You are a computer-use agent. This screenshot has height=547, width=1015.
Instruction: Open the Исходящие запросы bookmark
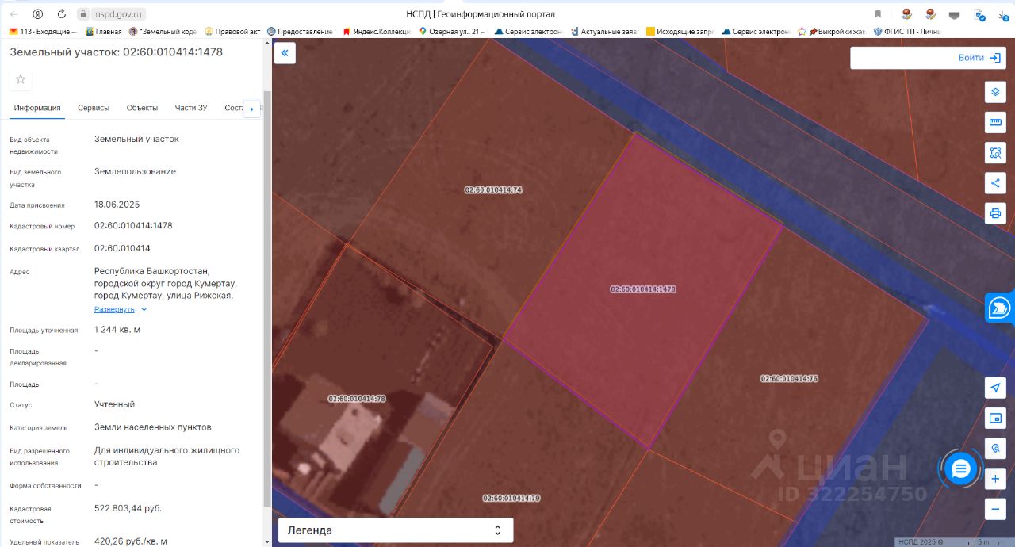click(680, 32)
